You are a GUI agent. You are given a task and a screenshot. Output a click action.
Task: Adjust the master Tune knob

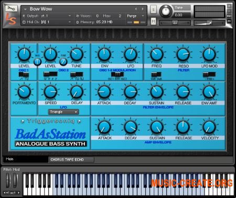coord(166,11)
